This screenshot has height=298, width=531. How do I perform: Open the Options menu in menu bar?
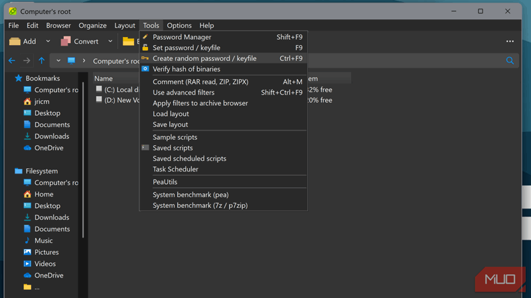(179, 25)
